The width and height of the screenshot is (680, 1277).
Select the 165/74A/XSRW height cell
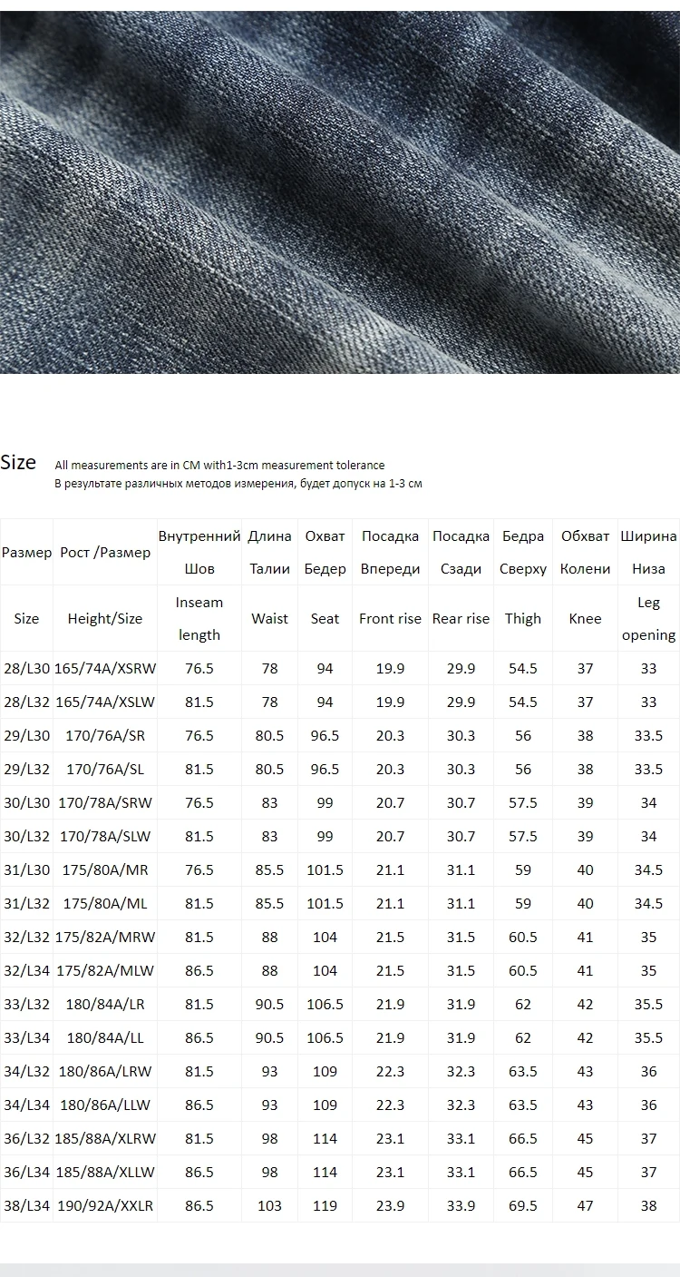tap(105, 668)
